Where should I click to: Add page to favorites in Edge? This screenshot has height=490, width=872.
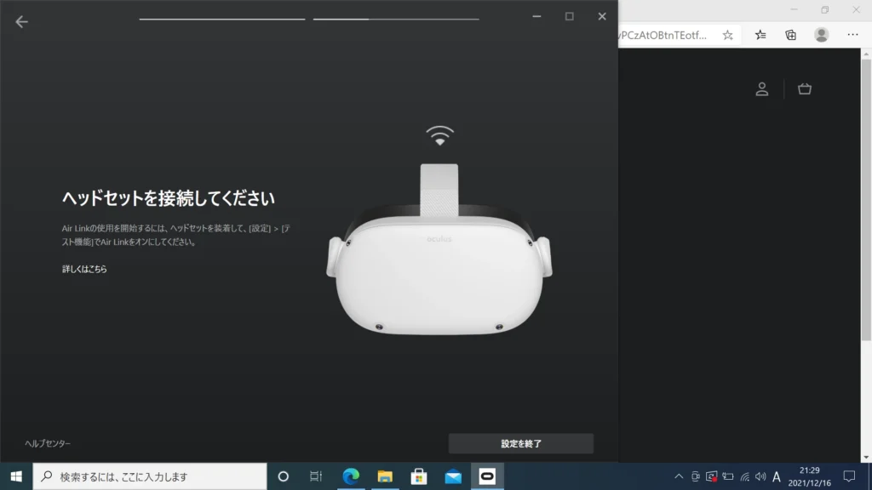coord(727,35)
